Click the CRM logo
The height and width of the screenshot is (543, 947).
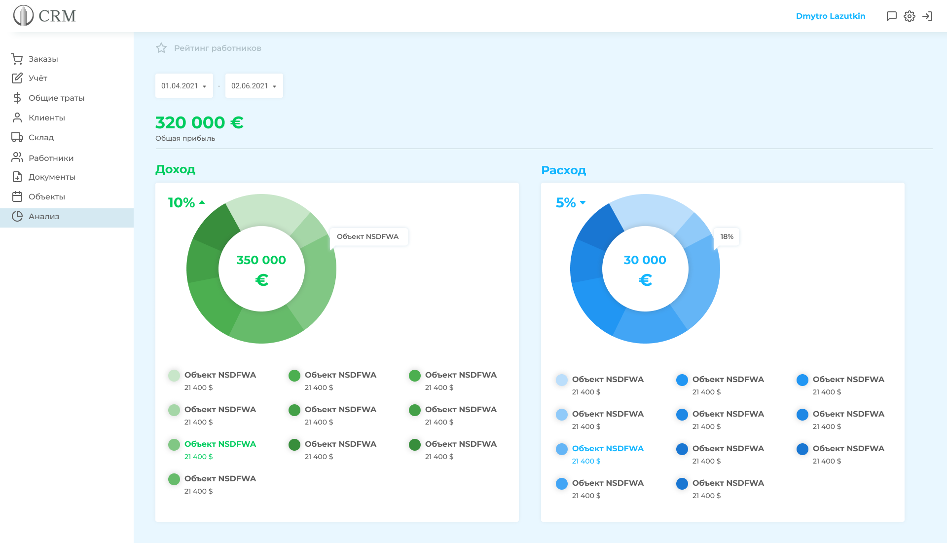44,16
